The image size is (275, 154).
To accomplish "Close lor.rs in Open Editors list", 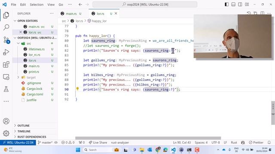I will tap(21, 32).
